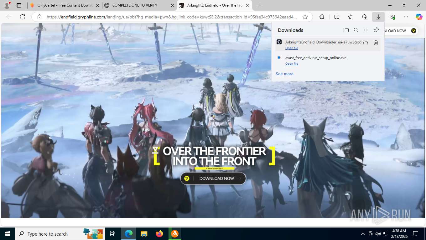
Task: Open a new browser tab
Action: [x=259, y=5]
